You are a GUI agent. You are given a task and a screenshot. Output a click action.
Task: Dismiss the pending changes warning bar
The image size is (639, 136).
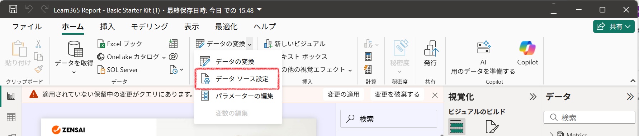coord(435,95)
